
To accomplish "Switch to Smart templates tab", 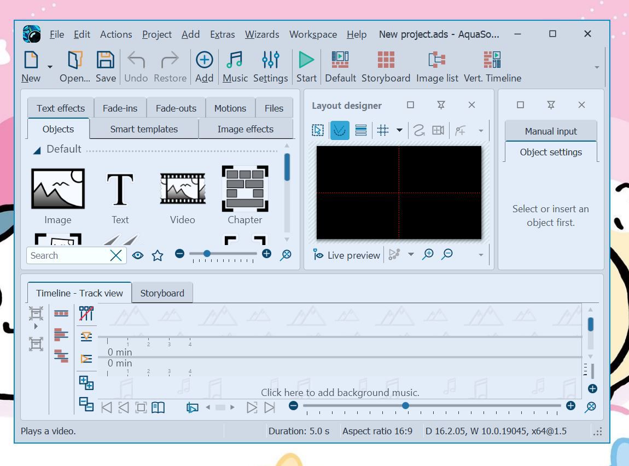I will point(144,129).
